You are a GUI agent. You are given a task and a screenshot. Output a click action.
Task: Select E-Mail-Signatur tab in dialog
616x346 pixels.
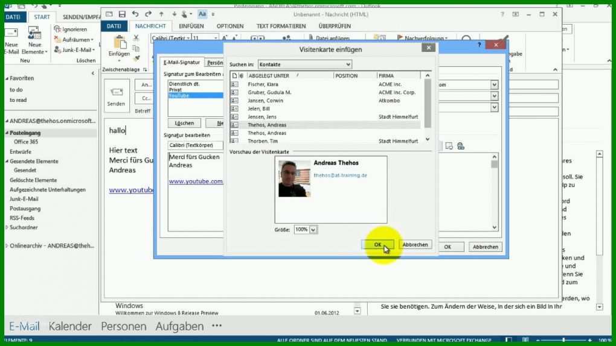click(182, 62)
